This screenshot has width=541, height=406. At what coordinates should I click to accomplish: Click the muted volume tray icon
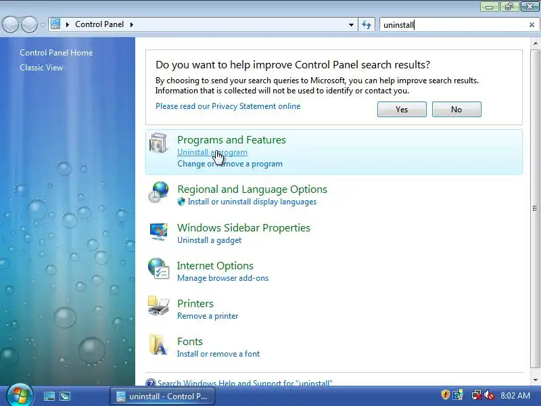tap(489, 395)
